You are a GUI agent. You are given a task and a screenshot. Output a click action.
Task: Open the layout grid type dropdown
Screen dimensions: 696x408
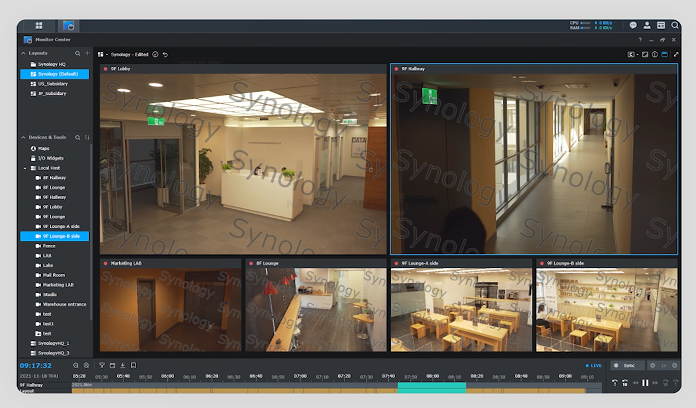(x=103, y=54)
